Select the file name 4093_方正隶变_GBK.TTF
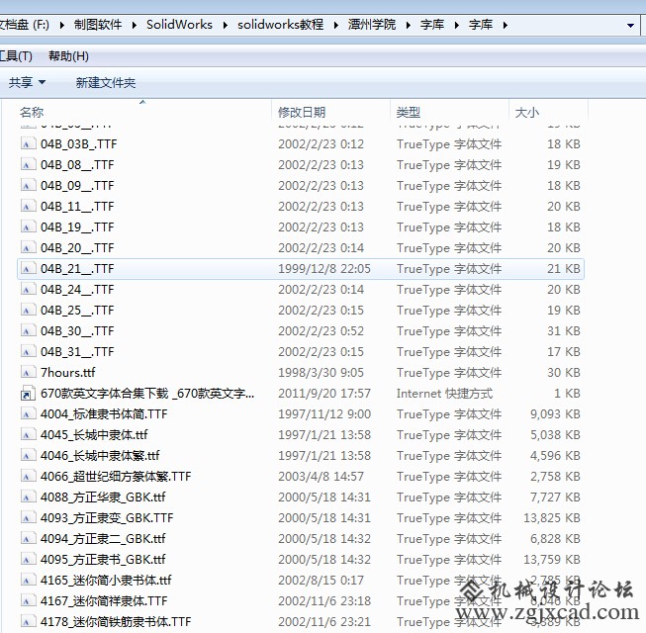 pos(107,517)
